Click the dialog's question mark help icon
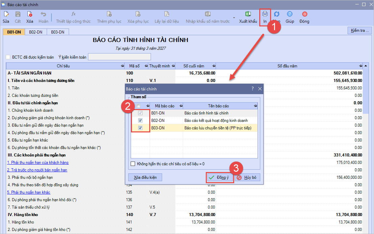 point(252,89)
